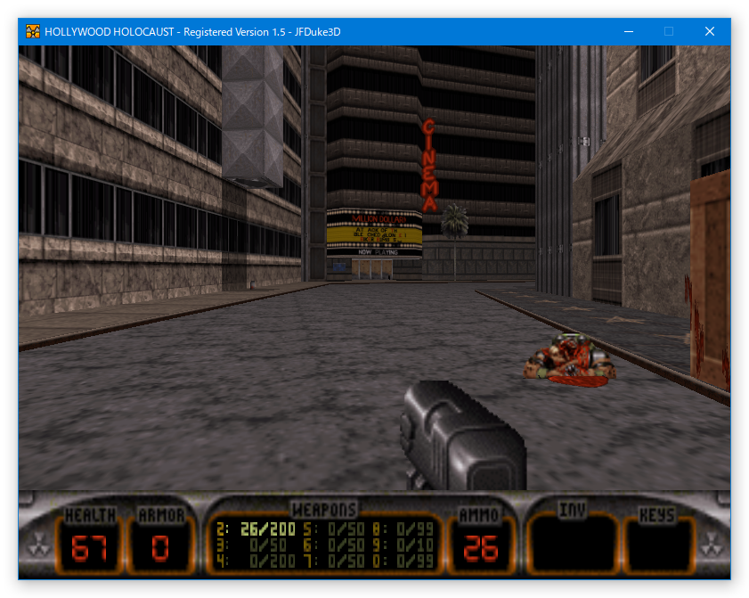Image resolution: width=749 pixels, height=598 pixels.
Task: Select weapon slot 9 showing 0/10
Action: [403, 545]
